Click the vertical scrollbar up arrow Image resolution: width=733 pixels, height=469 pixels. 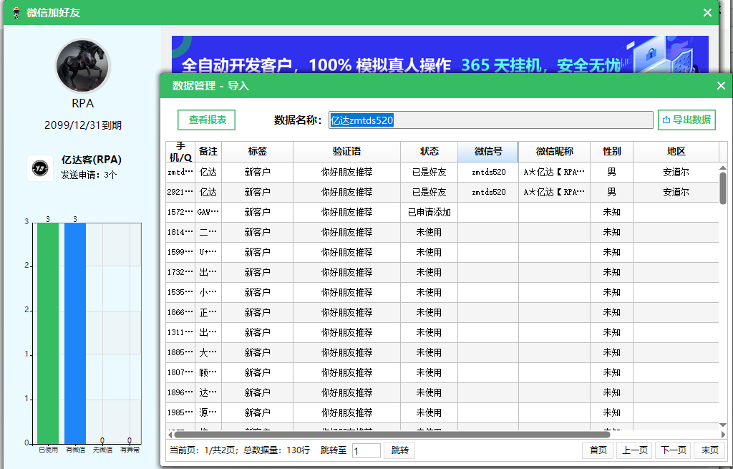723,168
